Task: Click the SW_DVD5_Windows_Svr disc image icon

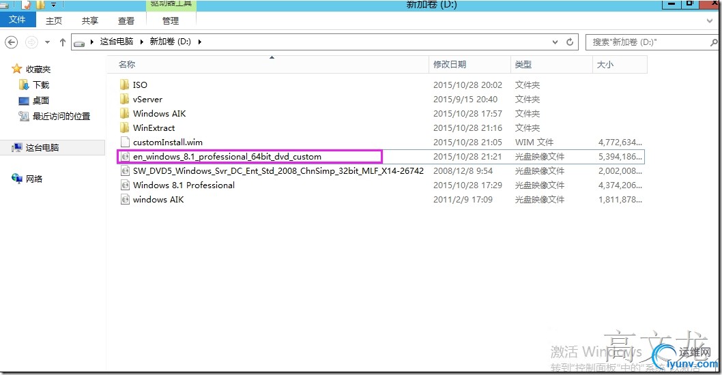Action: click(x=125, y=170)
